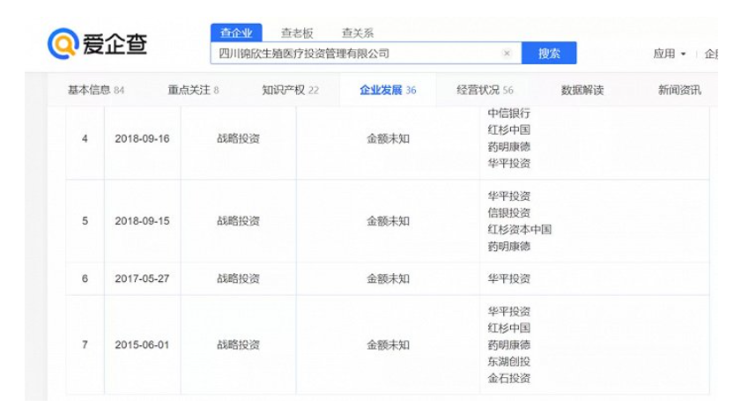The height and width of the screenshot is (414, 734).
Task: Click investor 华平投资 in row 7
Action: (508, 312)
